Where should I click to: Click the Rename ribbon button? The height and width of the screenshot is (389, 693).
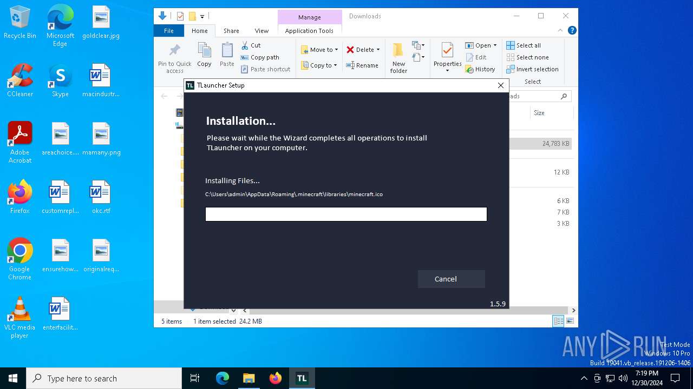point(363,65)
